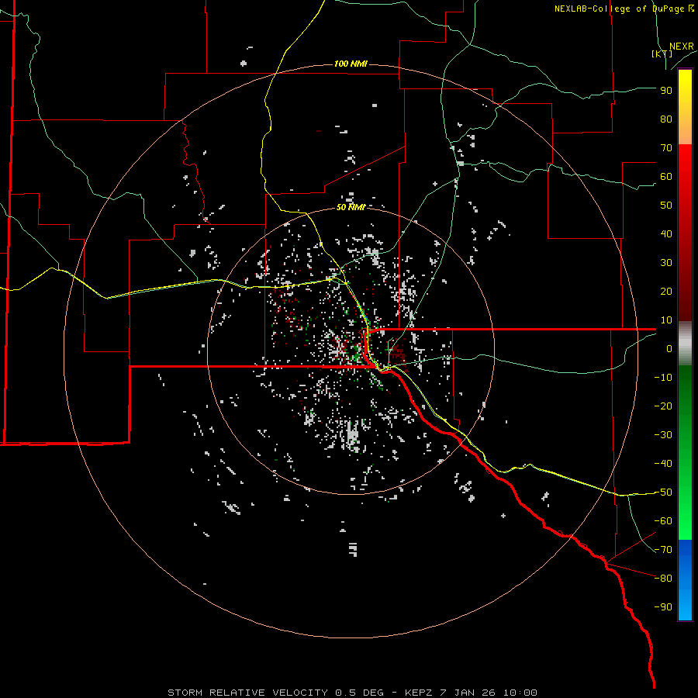698x698 pixels.
Task: Click the "10:00" time in footer
Action: tap(520, 693)
